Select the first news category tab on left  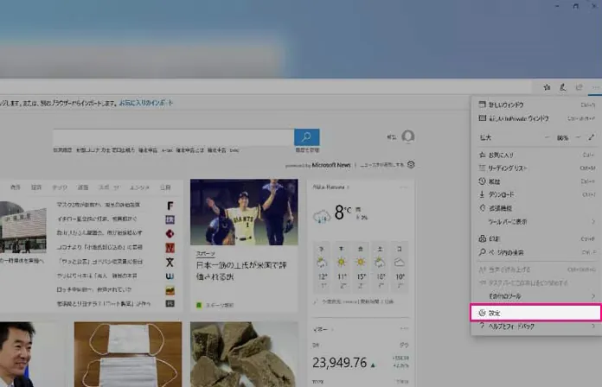(x=16, y=187)
